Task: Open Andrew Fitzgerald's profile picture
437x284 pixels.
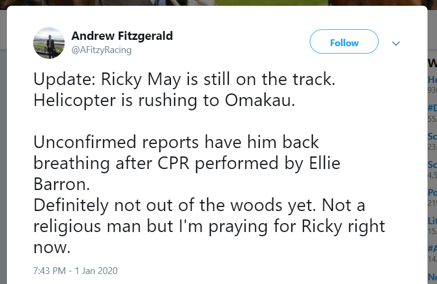Action: (x=49, y=43)
